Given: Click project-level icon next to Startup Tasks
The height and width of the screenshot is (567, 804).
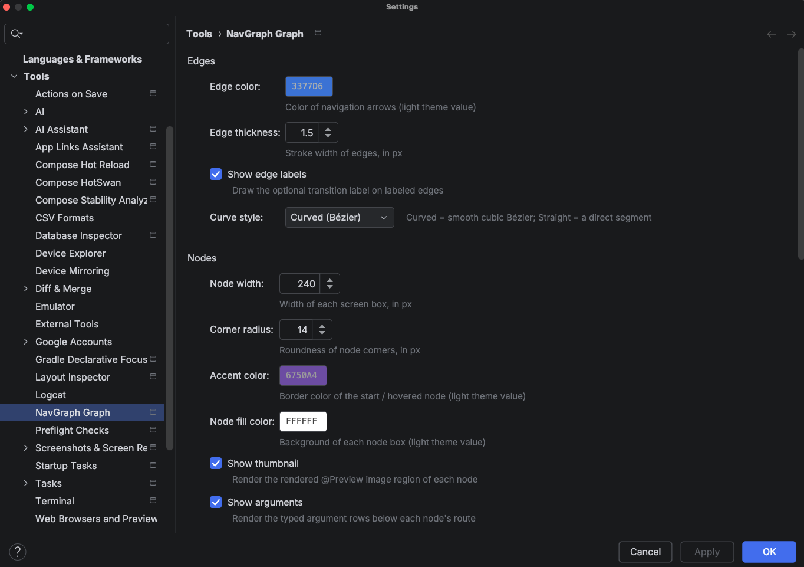Looking at the screenshot, I should click(153, 465).
